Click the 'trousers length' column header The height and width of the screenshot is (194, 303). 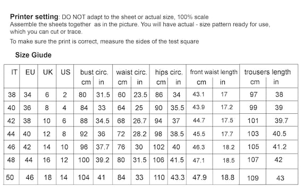tap(267, 72)
